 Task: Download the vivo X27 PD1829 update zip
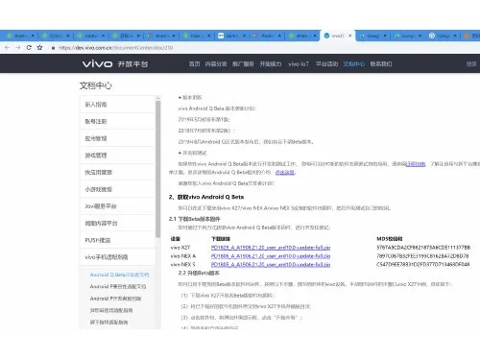pos(271,248)
